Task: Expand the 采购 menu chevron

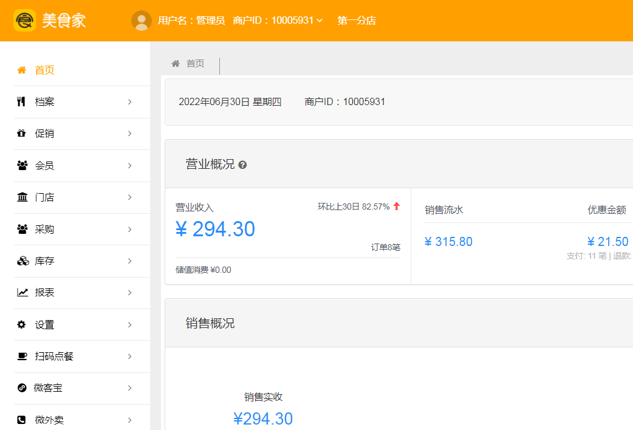Action: (x=129, y=229)
